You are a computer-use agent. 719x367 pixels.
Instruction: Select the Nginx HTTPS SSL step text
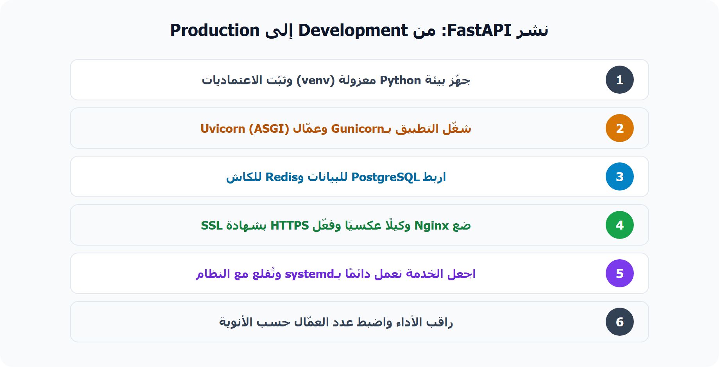(336, 225)
